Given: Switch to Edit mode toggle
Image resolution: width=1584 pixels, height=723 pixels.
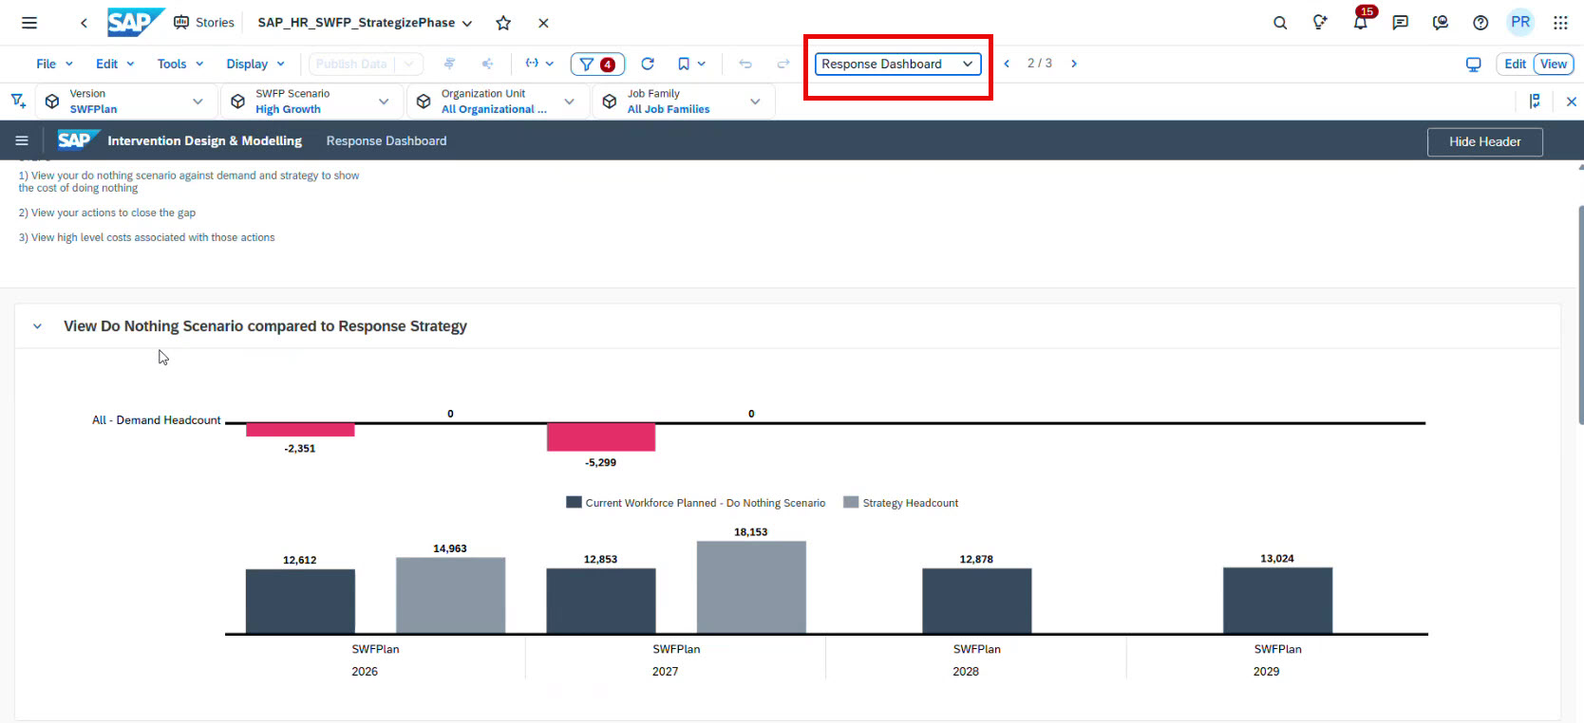Looking at the screenshot, I should 1515,64.
